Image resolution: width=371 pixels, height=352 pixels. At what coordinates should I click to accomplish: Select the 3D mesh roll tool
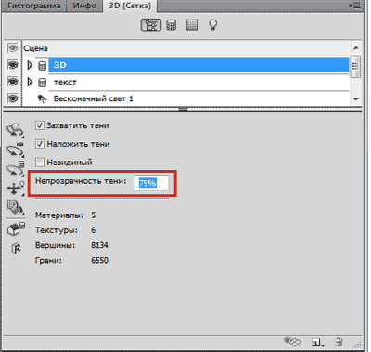click(x=15, y=150)
